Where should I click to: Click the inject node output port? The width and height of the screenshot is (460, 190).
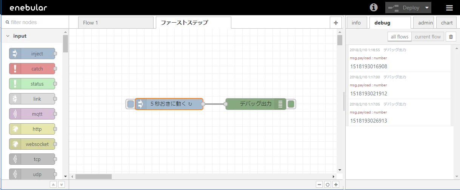[203, 104]
